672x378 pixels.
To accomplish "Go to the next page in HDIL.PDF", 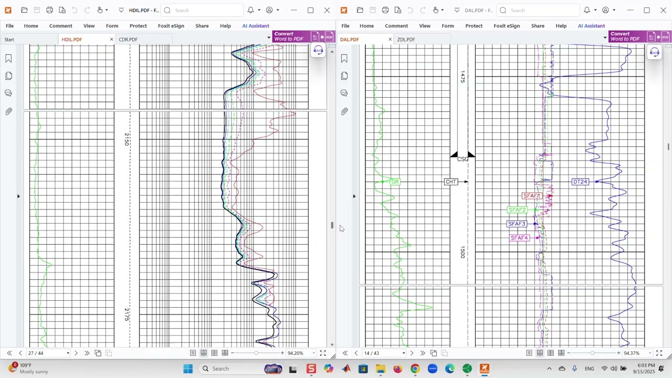I will tap(76, 353).
